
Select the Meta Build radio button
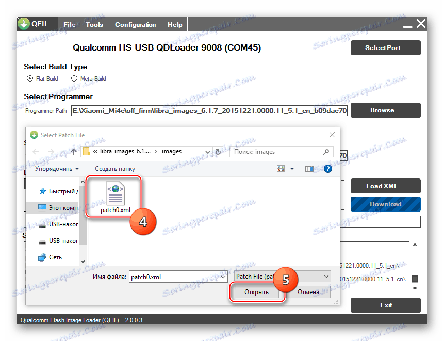pos(74,78)
